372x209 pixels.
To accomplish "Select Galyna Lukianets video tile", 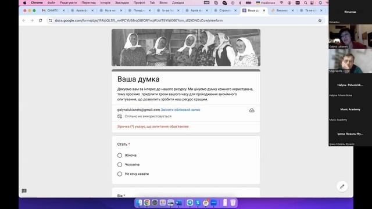I will pos(350,37).
